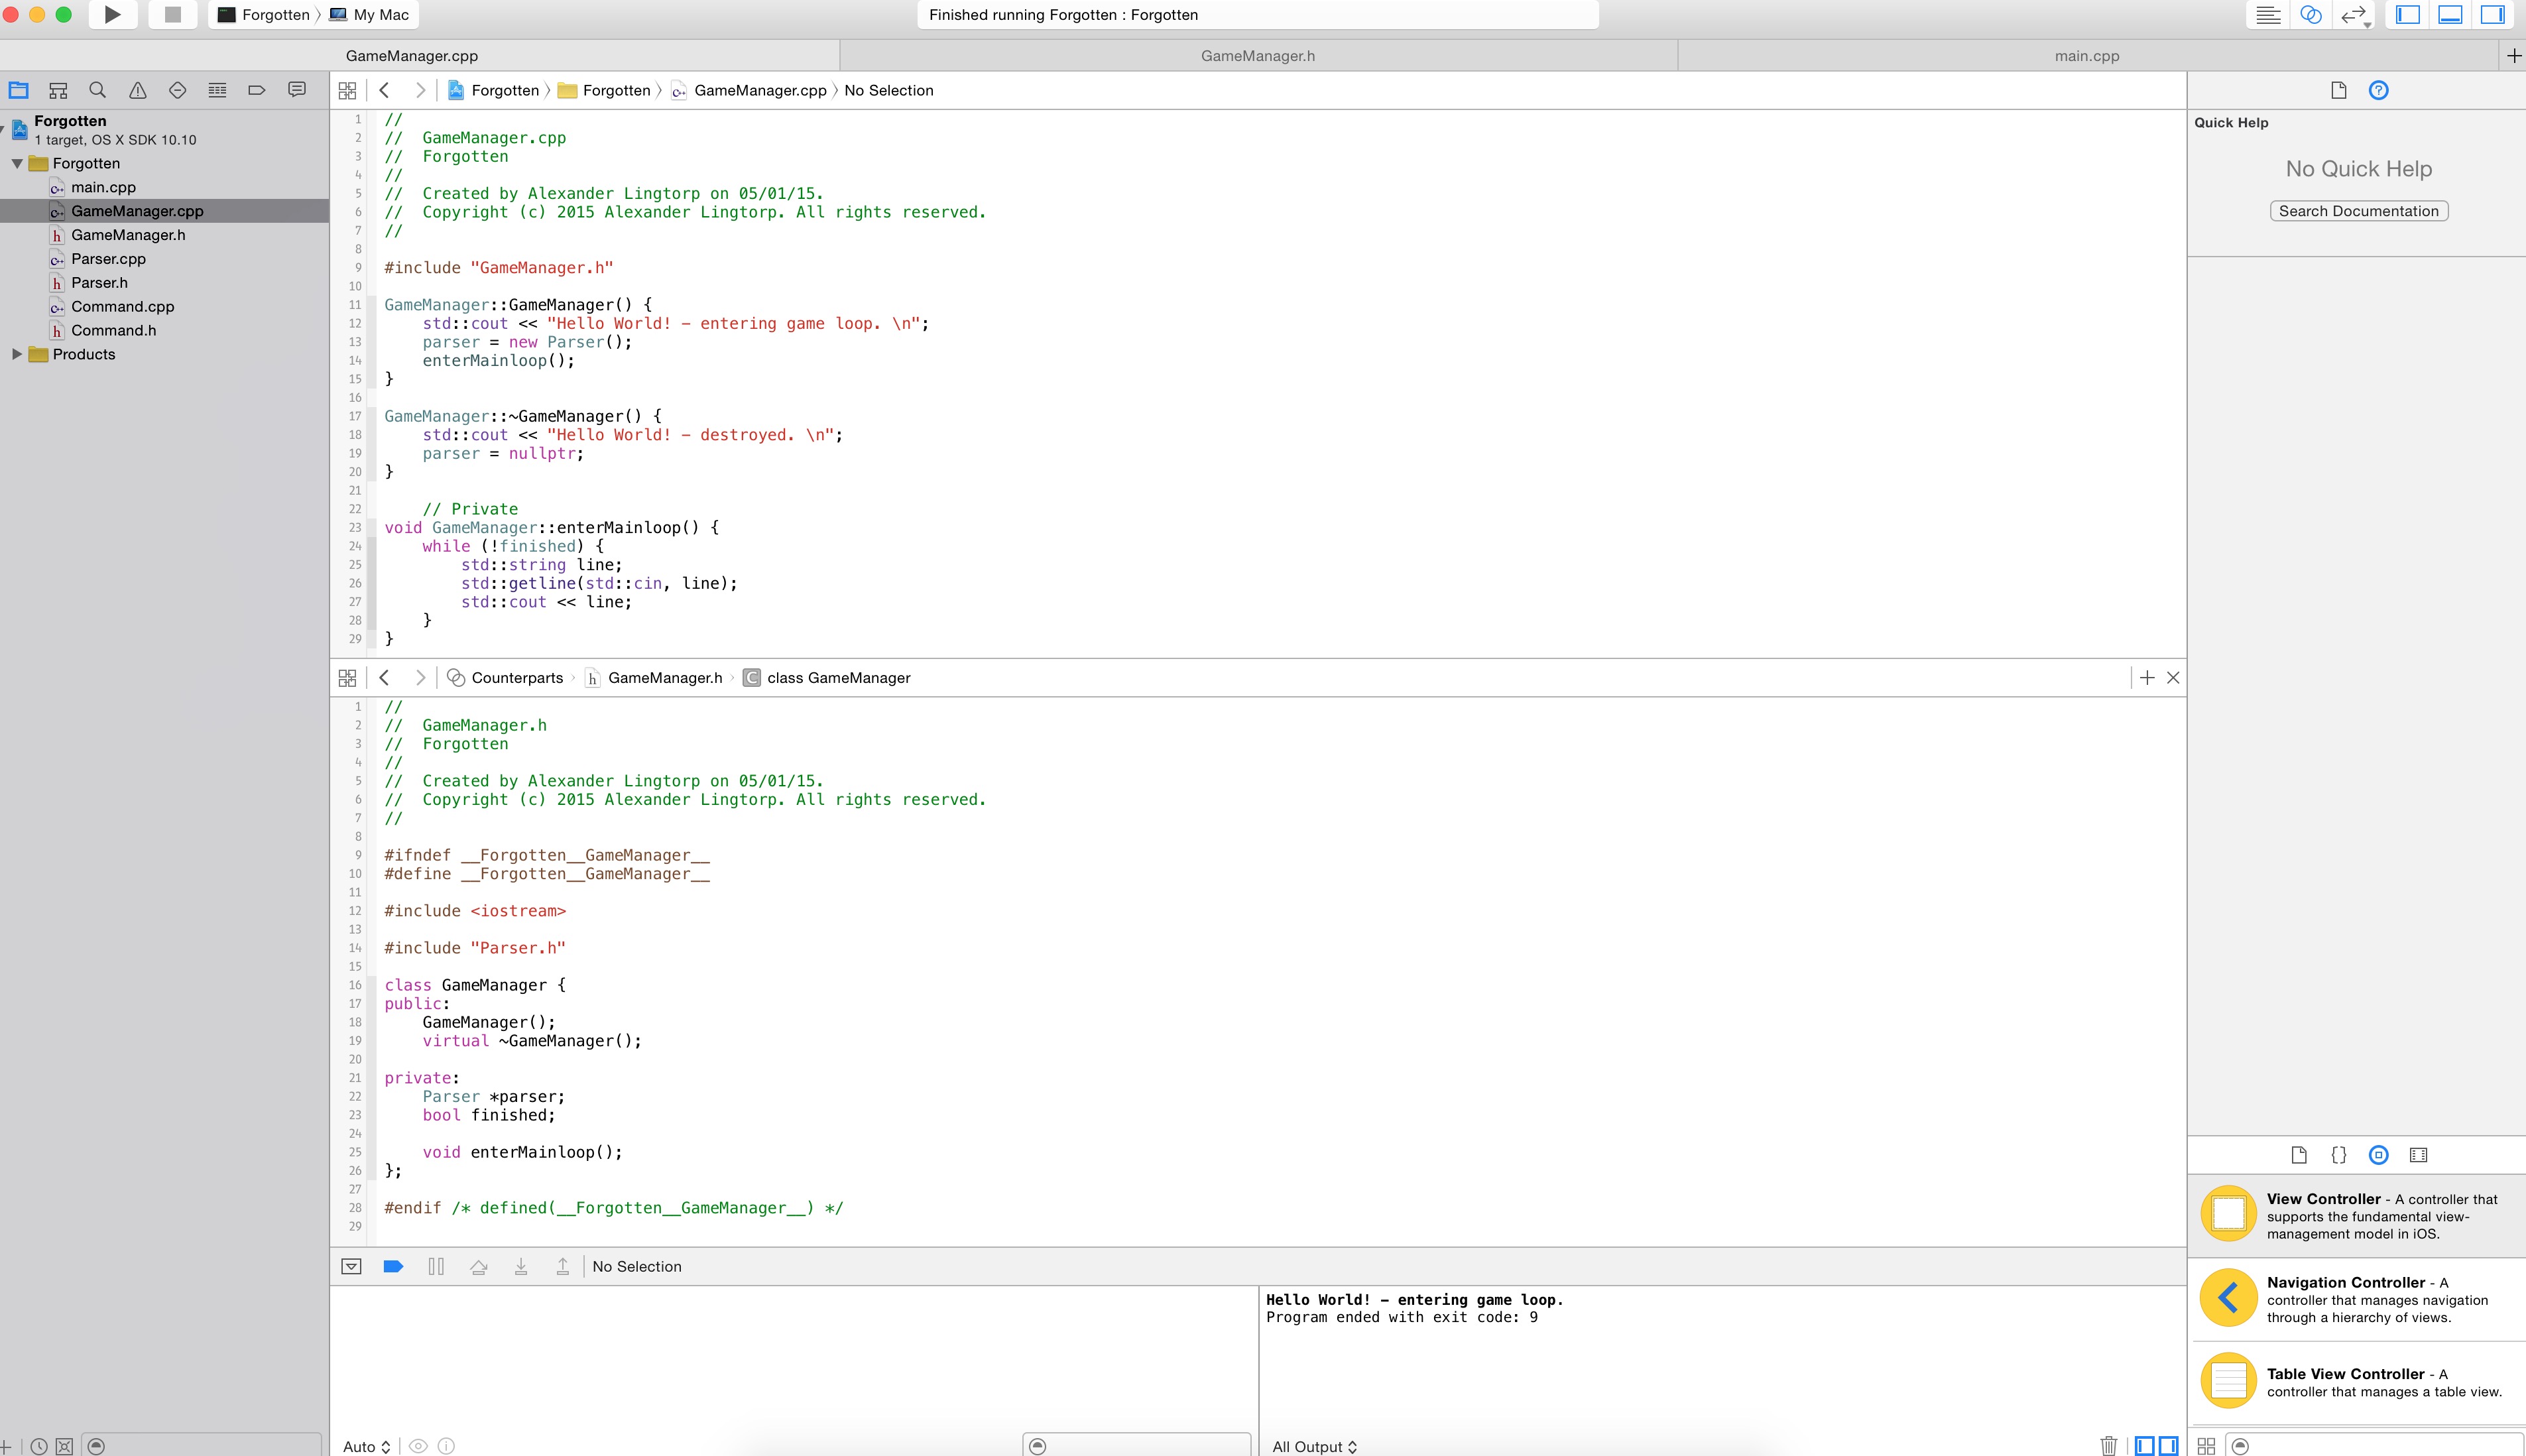This screenshot has height=1456, width=2526.
Task: Toggle breakpoints activation button
Action: (x=393, y=1266)
